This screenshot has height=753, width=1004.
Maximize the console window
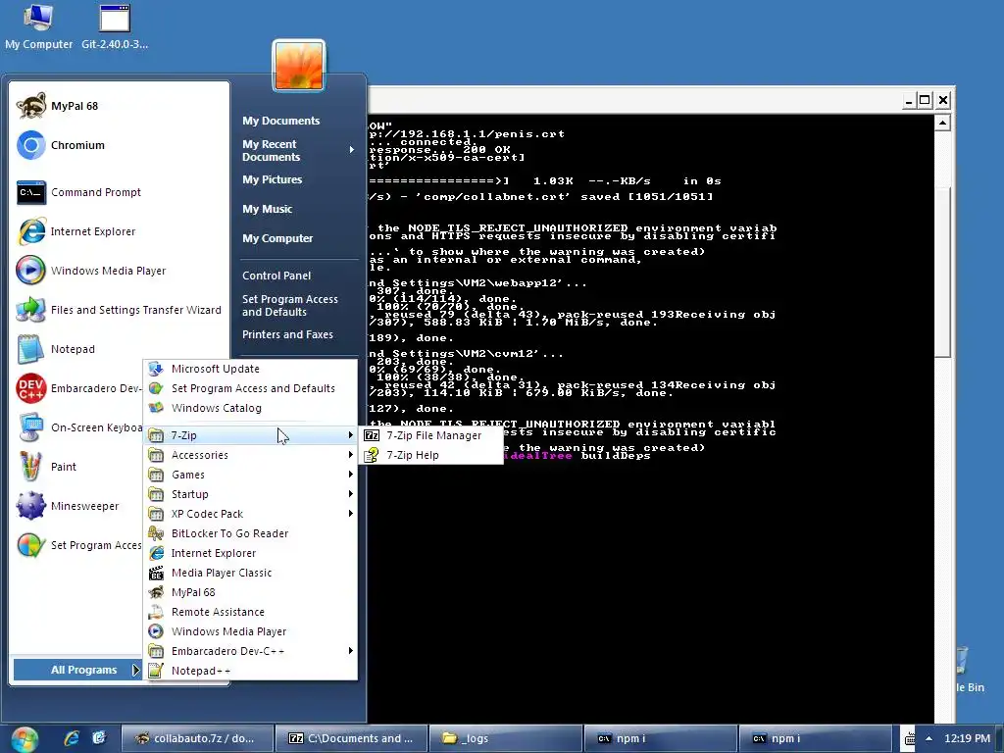click(925, 101)
